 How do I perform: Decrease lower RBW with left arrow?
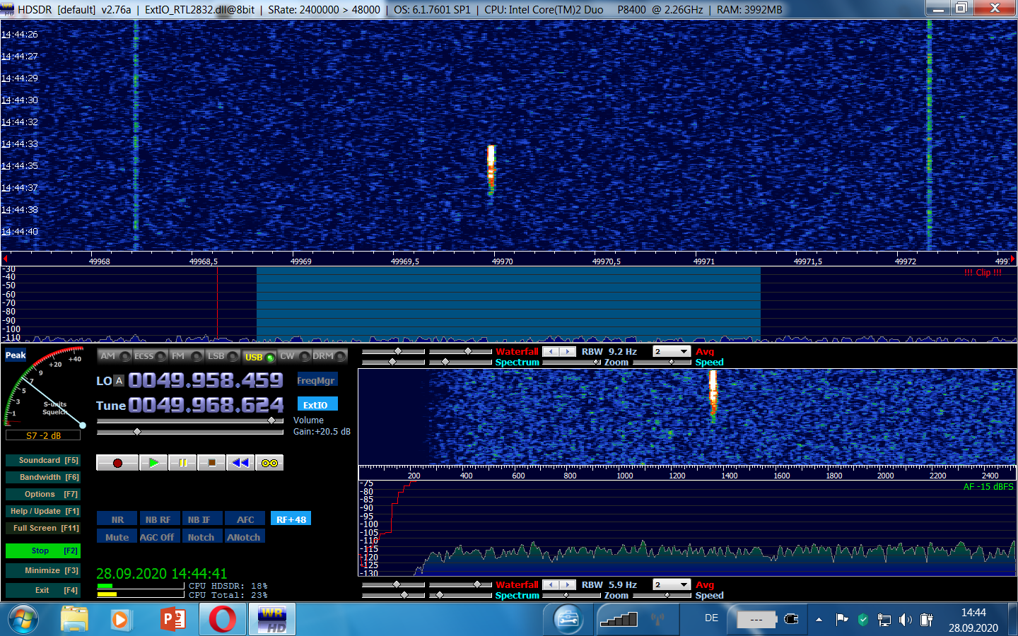(551, 584)
